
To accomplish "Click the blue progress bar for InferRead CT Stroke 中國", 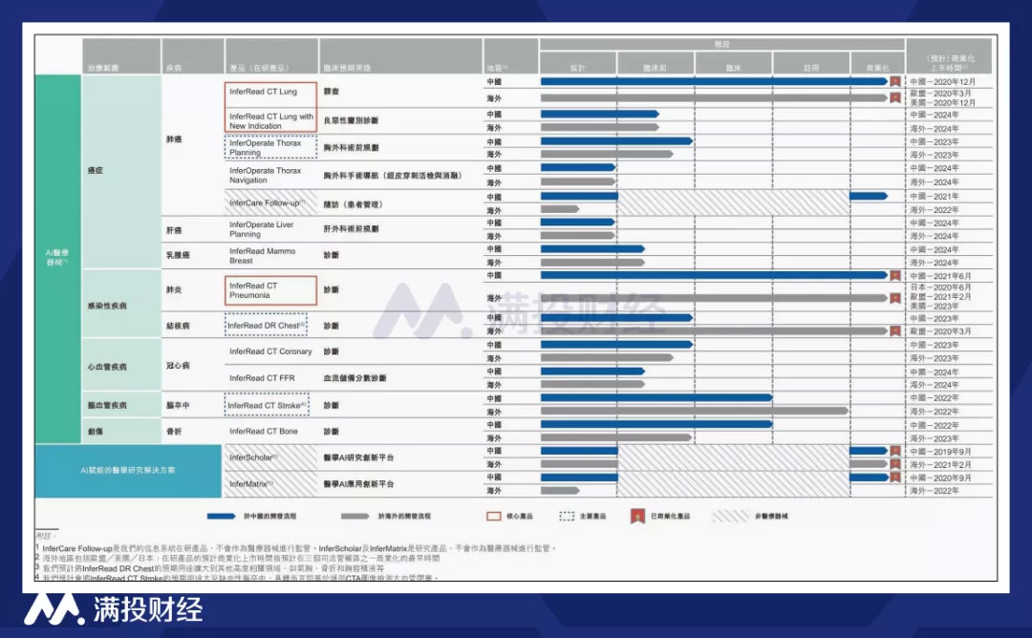I will click(x=656, y=397).
